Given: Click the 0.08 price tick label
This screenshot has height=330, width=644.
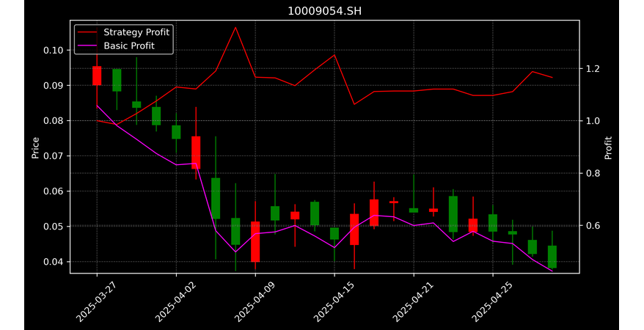Looking at the screenshot, I should point(54,121).
